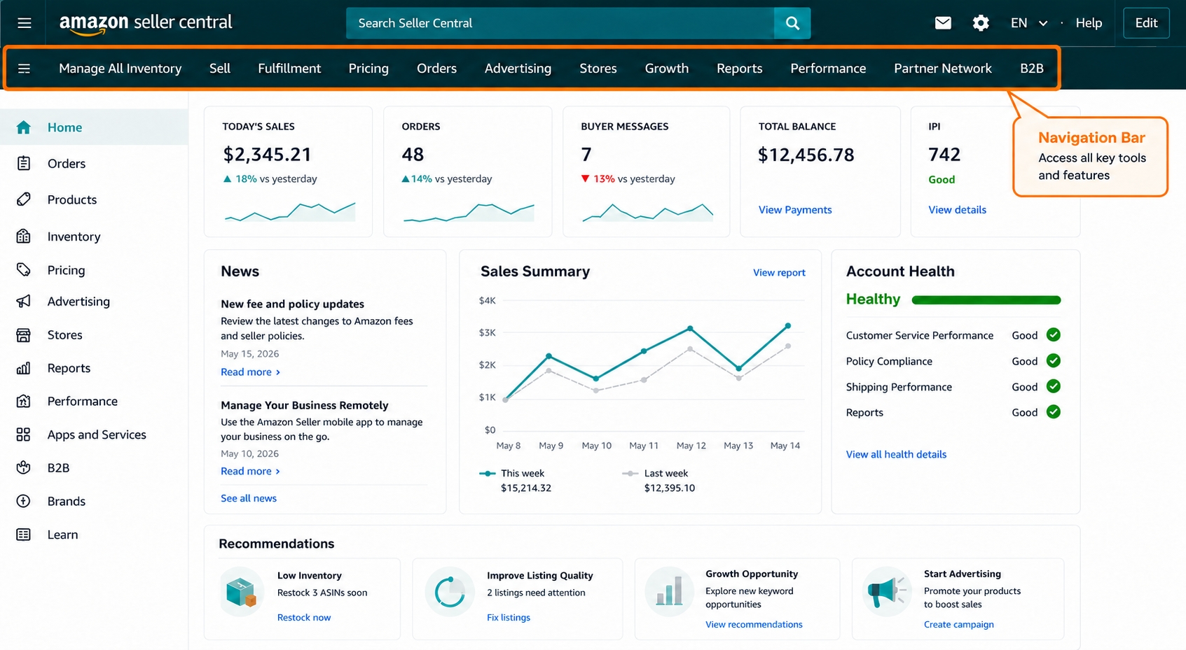Click the Learn book icon in sidebar

pyautogui.click(x=23, y=535)
